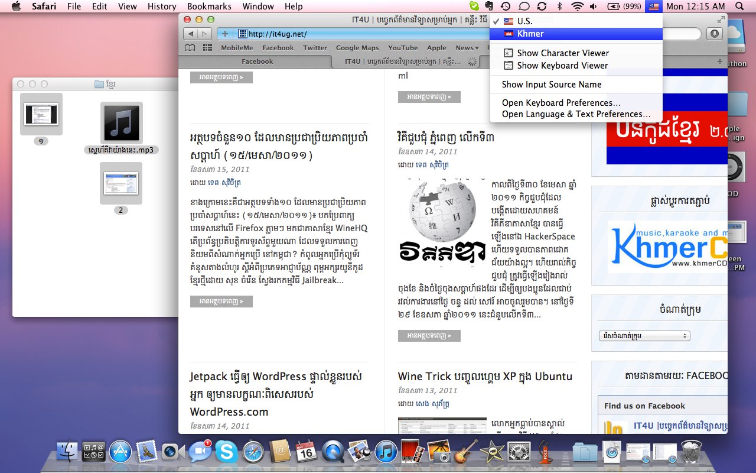Open the Wine Trick Ubuntu article
Screen dimensions: 756x473
click(x=484, y=377)
